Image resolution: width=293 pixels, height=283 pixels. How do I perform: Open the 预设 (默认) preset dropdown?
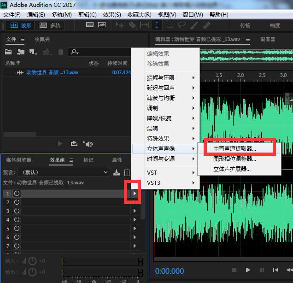pyautogui.click(x=64, y=172)
